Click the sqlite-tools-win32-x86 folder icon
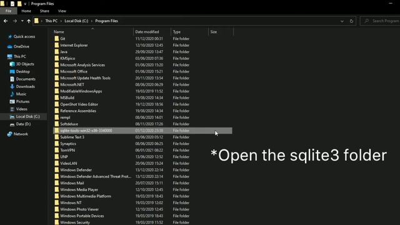Image resolution: width=400 pixels, height=225 pixels. click(x=57, y=131)
